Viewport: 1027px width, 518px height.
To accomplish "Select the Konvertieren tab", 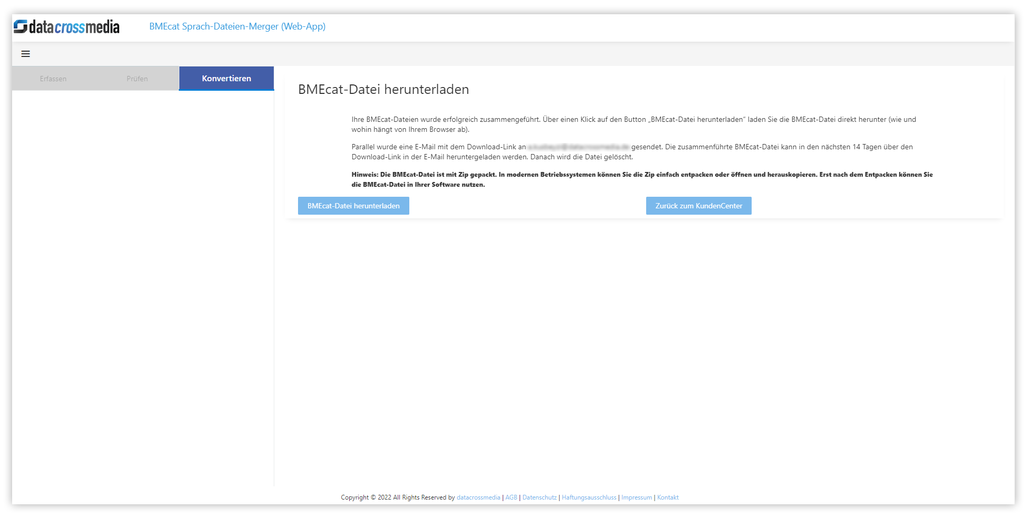I will [x=226, y=79].
